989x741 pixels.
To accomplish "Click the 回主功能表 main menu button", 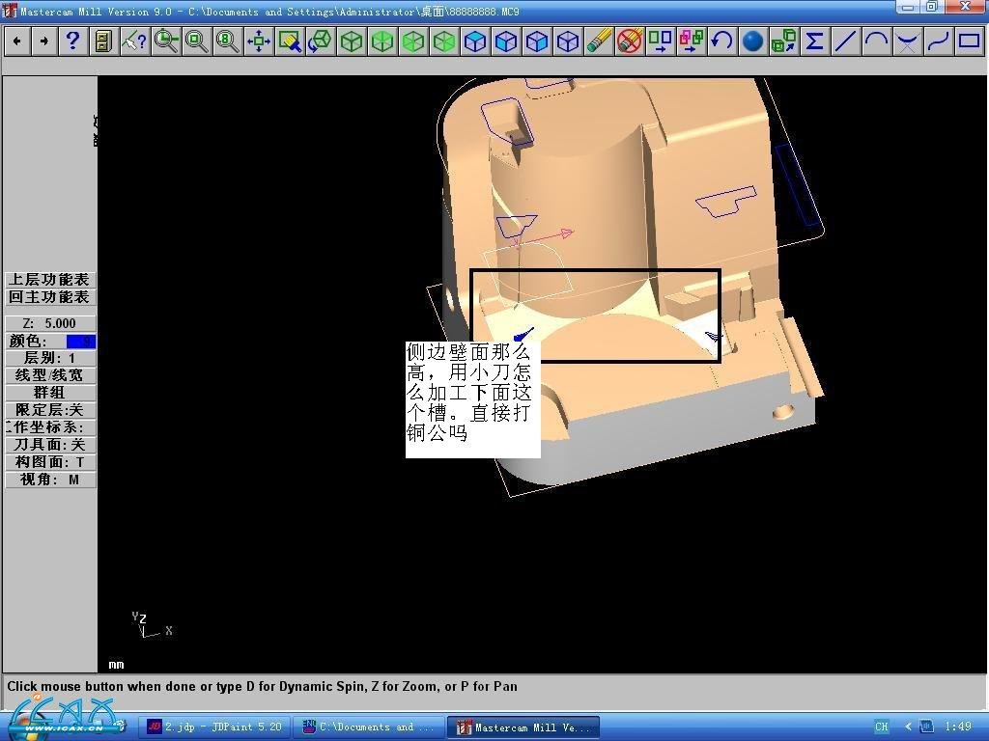I will tap(50, 297).
